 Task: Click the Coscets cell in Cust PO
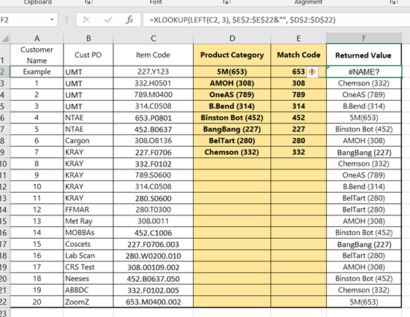[88, 244]
